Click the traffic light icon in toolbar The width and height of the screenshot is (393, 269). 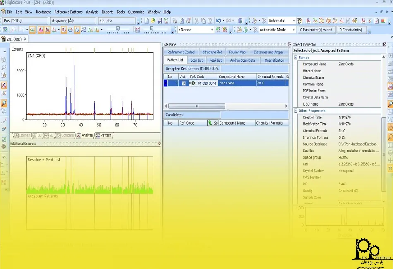point(300,21)
